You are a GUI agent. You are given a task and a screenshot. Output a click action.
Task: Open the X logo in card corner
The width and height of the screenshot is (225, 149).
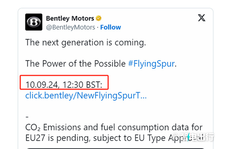point(202,18)
